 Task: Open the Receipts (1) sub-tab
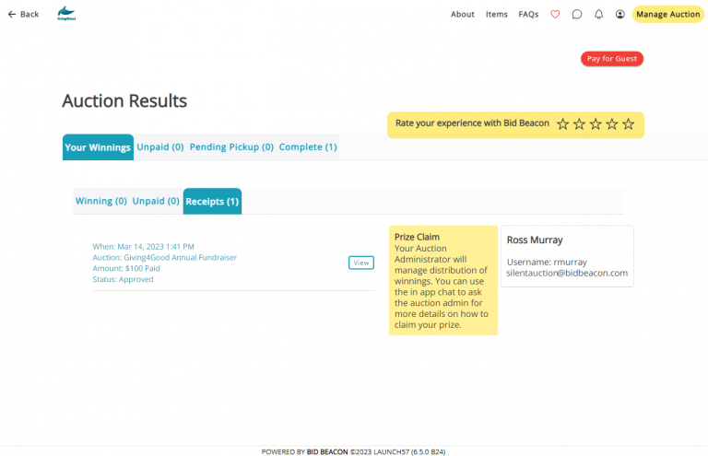[212, 201]
